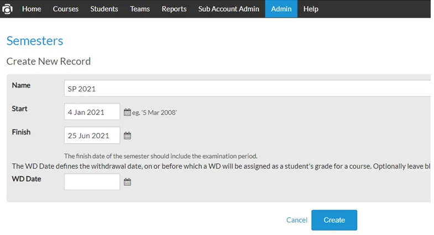The height and width of the screenshot is (235, 434).
Task: Open calendar picker for Finish date
Action: (x=127, y=135)
